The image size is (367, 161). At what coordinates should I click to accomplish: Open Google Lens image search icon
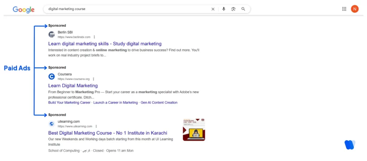[x=233, y=9]
